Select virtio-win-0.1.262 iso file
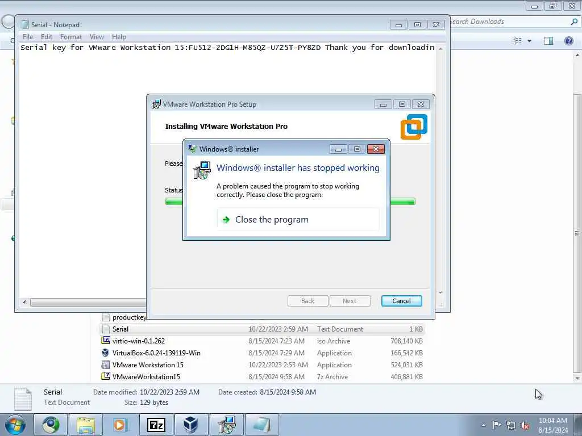Image resolution: width=582 pixels, height=436 pixels. point(262,341)
